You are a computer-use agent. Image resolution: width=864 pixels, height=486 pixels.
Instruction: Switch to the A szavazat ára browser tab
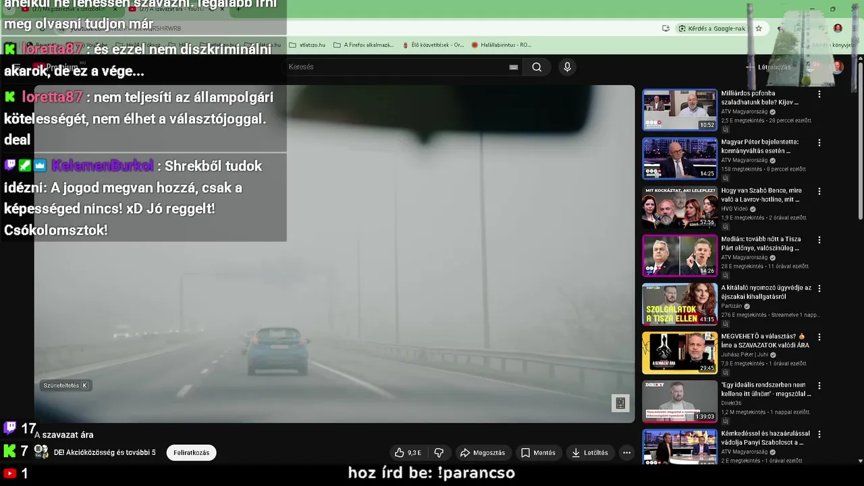point(177,9)
